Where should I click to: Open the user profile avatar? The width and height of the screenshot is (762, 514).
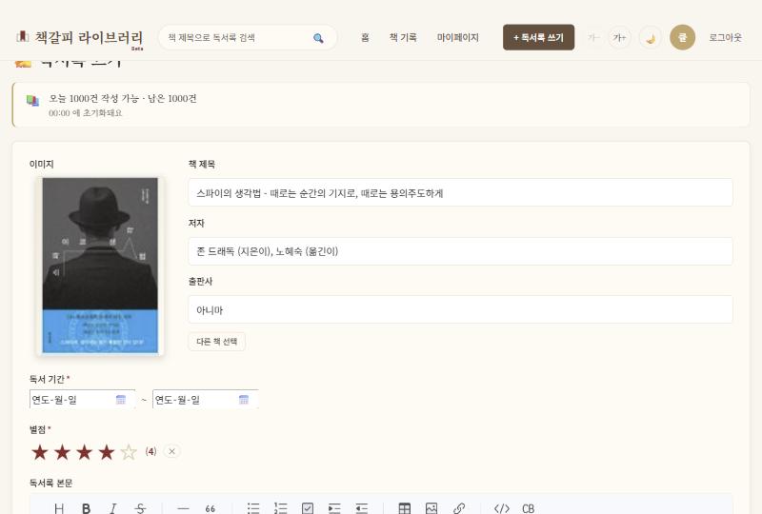coord(682,37)
